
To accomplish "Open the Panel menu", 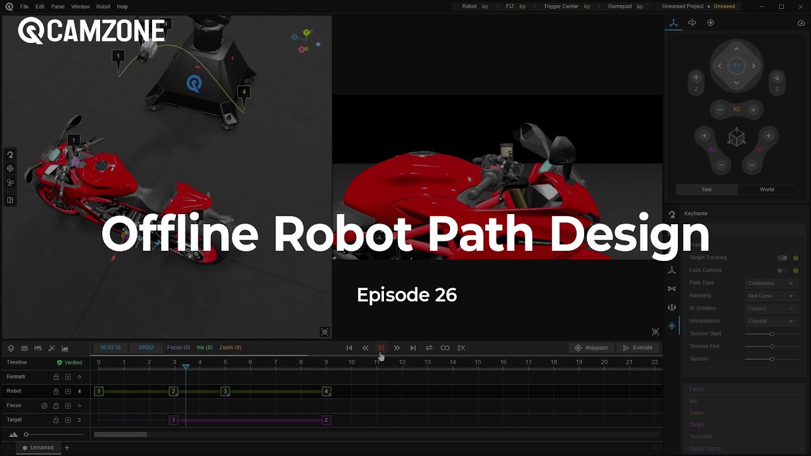I will pyautogui.click(x=58, y=6).
